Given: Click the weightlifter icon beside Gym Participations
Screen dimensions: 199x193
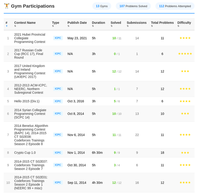Looking at the screenshot, I should point(6,6).
